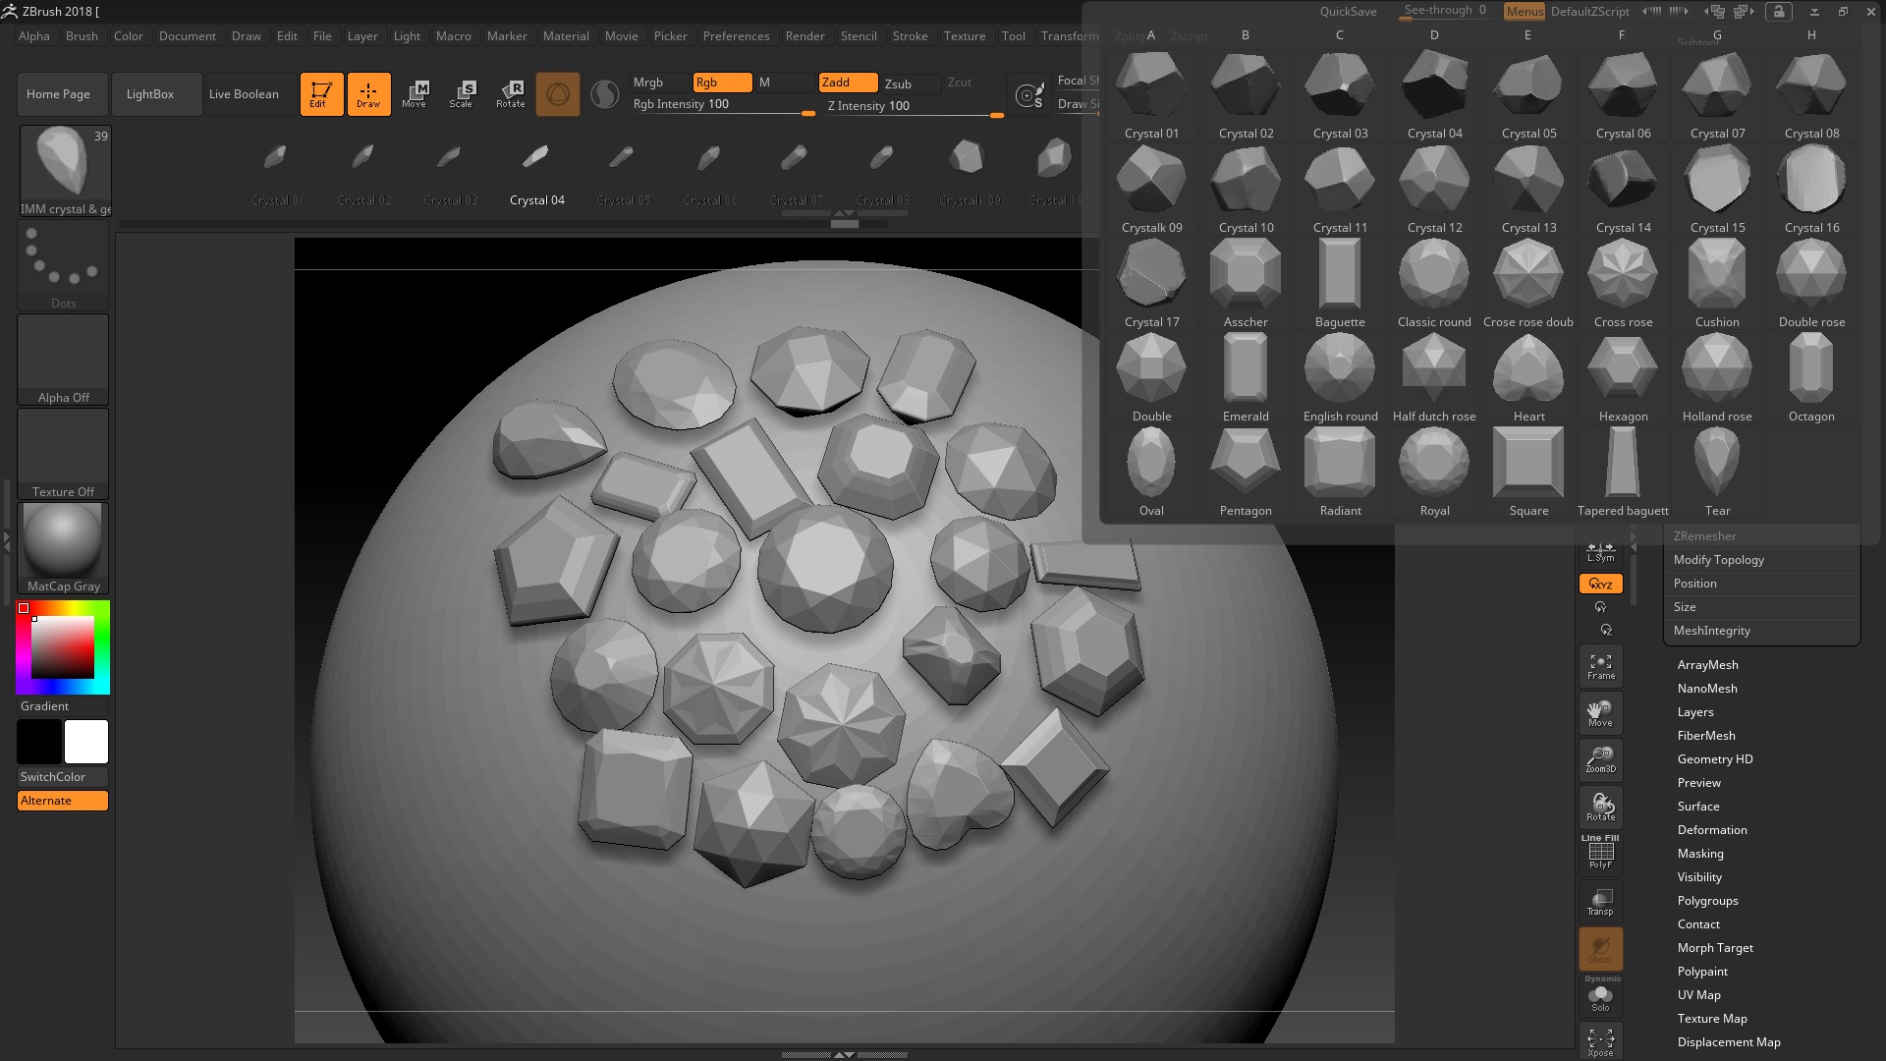Viewport: 1886px width, 1061px height.
Task: Select the Scale tool icon
Action: [462, 93]
